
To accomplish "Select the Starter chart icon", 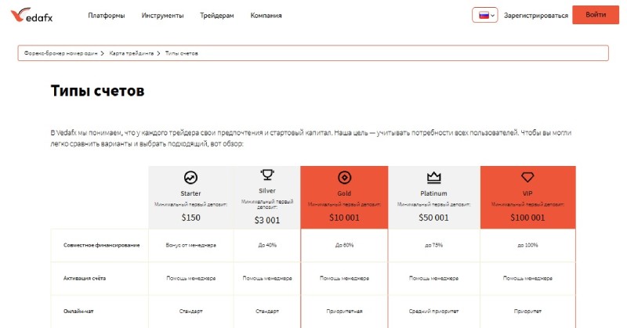I will pyautogui.click(x=190, y=178).
